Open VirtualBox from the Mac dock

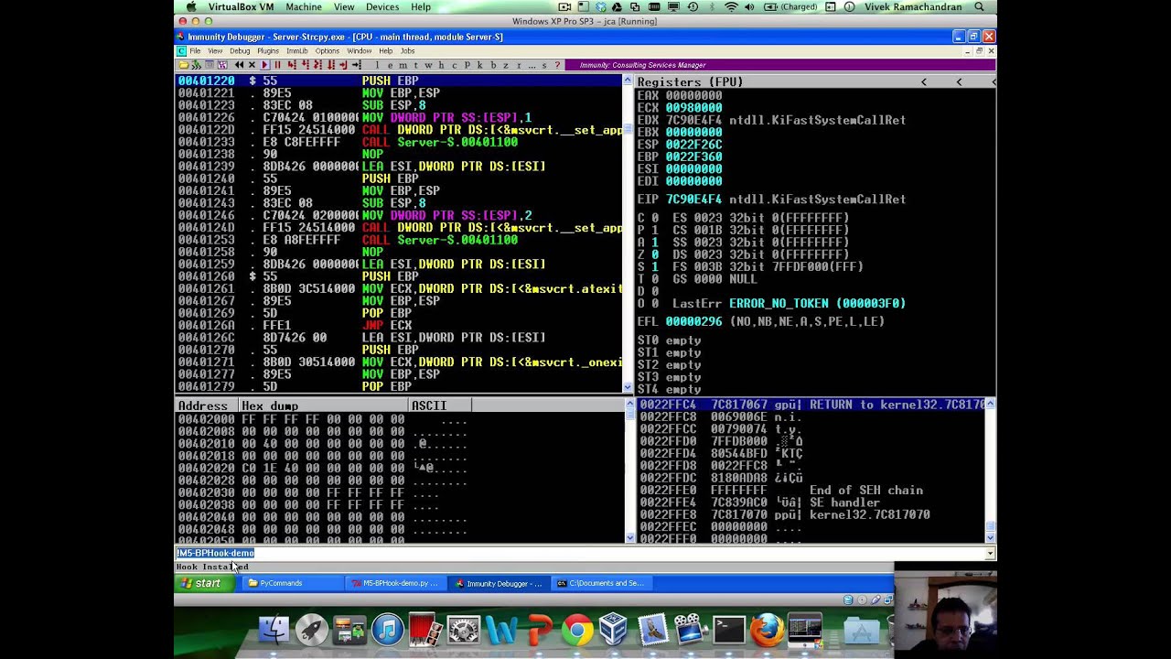[x=614, y=630]
